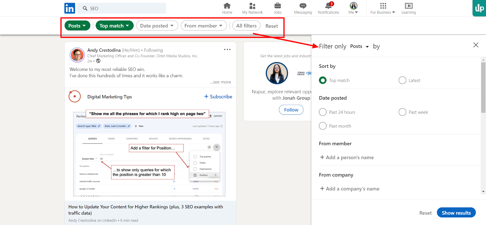Expand post with see more link
This screenshot has height=225, width=486.
pos(220,82)
